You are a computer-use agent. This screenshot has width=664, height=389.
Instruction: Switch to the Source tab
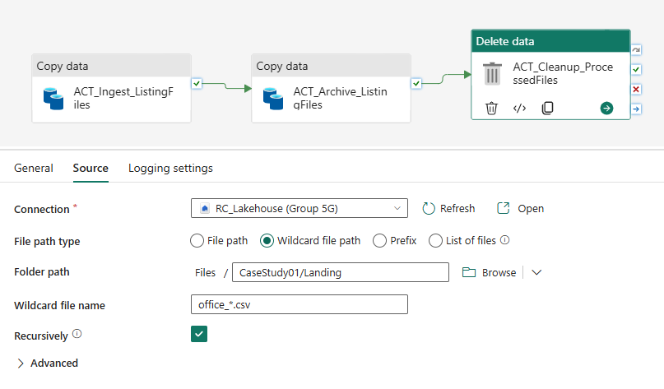tap(91, 168)
